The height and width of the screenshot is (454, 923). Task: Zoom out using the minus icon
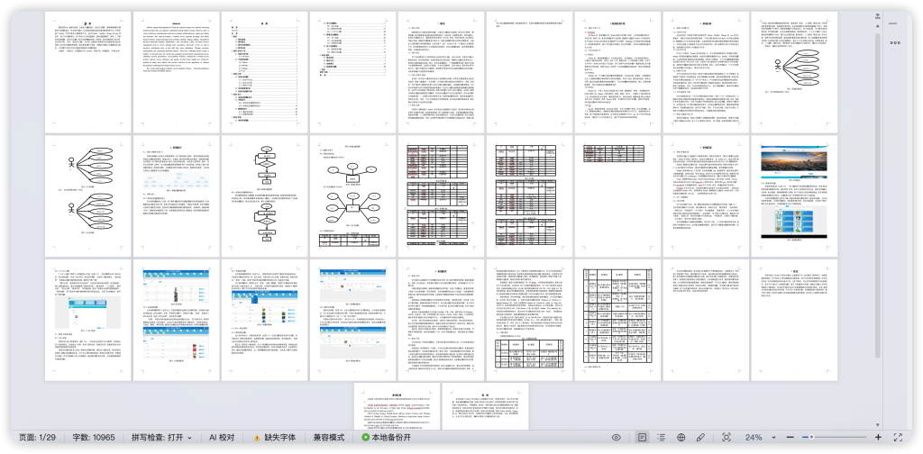point(790,438)
